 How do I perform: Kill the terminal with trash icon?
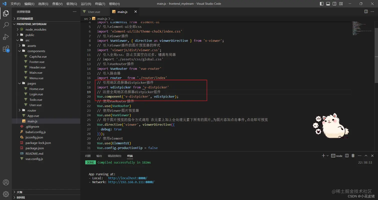[353, 156]
